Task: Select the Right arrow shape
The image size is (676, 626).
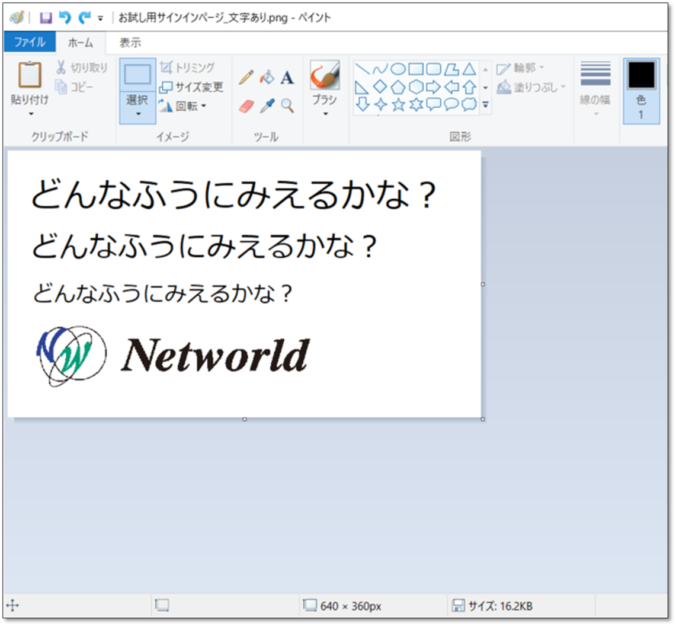Action: (433, 87)
